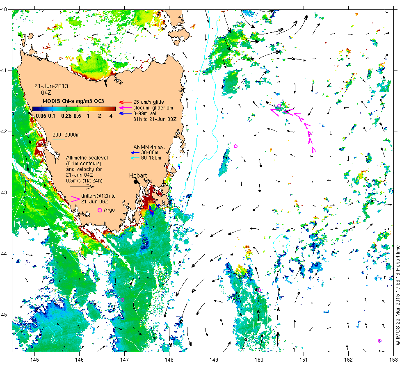Click the '0.5m/s (1kt 24h)' scale text
Image resolution: width=402 pixels, height=369 pixels.
click(85, 181)
